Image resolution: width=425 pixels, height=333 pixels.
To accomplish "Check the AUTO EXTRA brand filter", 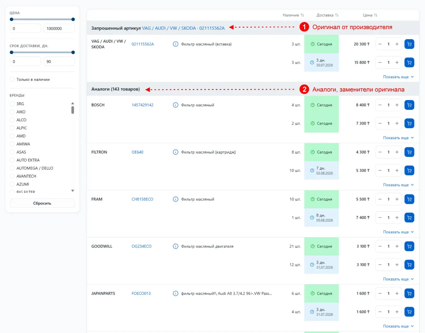I will coord(12,160).
